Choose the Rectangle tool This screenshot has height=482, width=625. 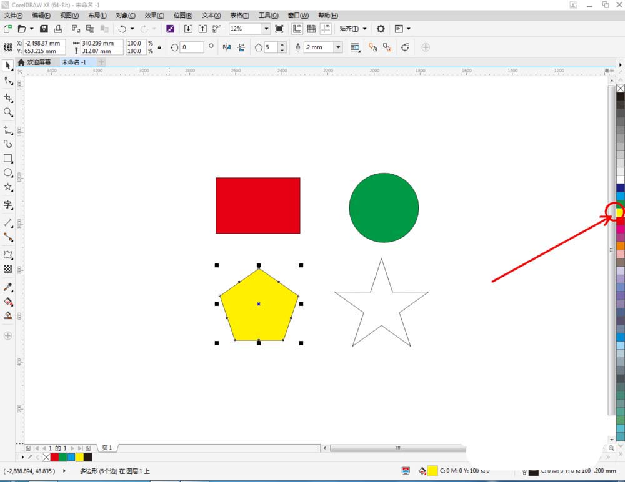(8, 158)
